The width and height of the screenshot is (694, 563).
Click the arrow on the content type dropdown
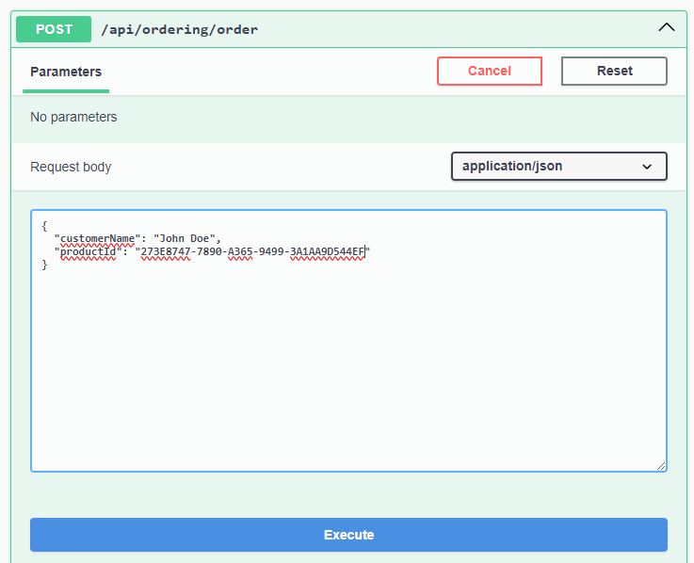[x=647, y=167]
